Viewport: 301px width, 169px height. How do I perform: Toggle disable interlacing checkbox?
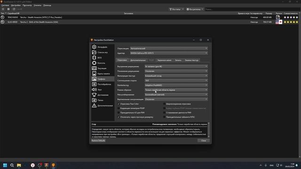click(119, 117)
